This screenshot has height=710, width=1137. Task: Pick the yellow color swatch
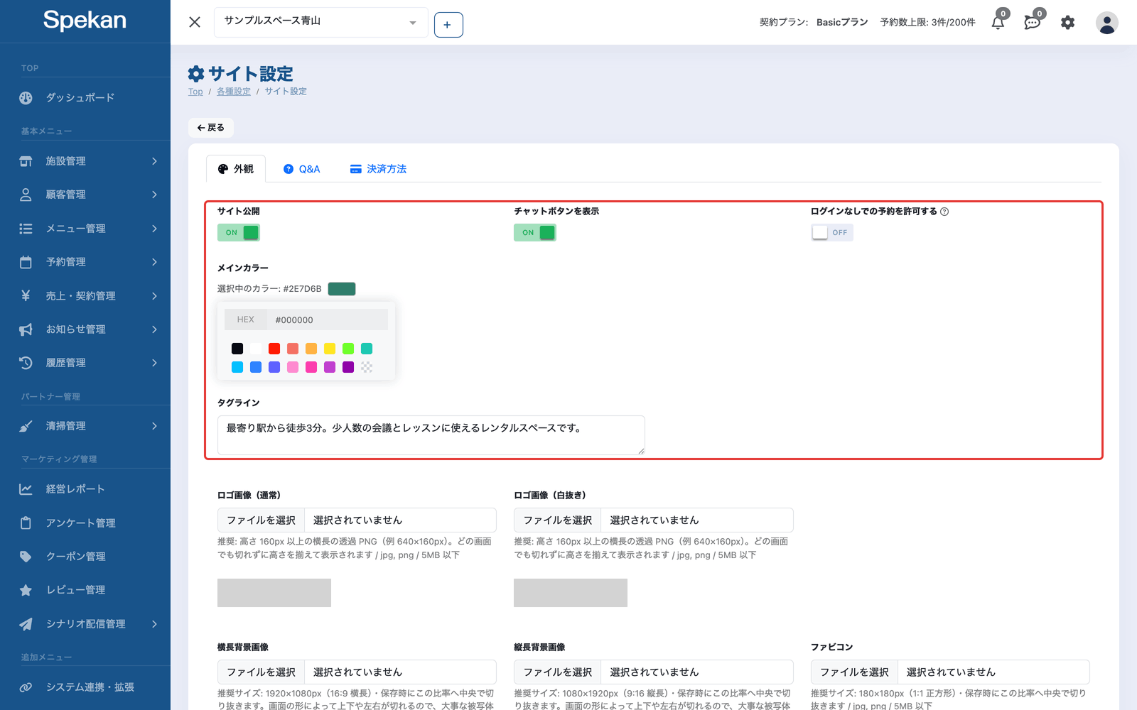click(330, 349)
